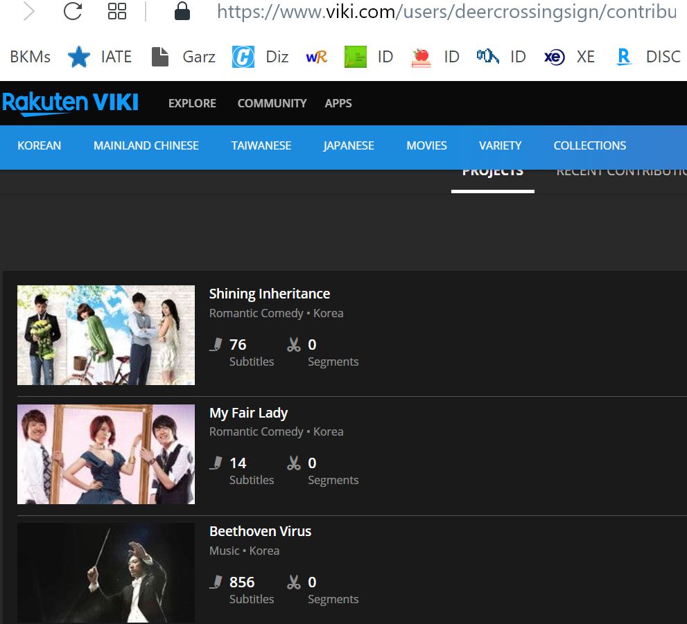The height and width of the screenshot is (624, 687).
Task: Browse the JAPANESE category
Action: pos(349,145)
